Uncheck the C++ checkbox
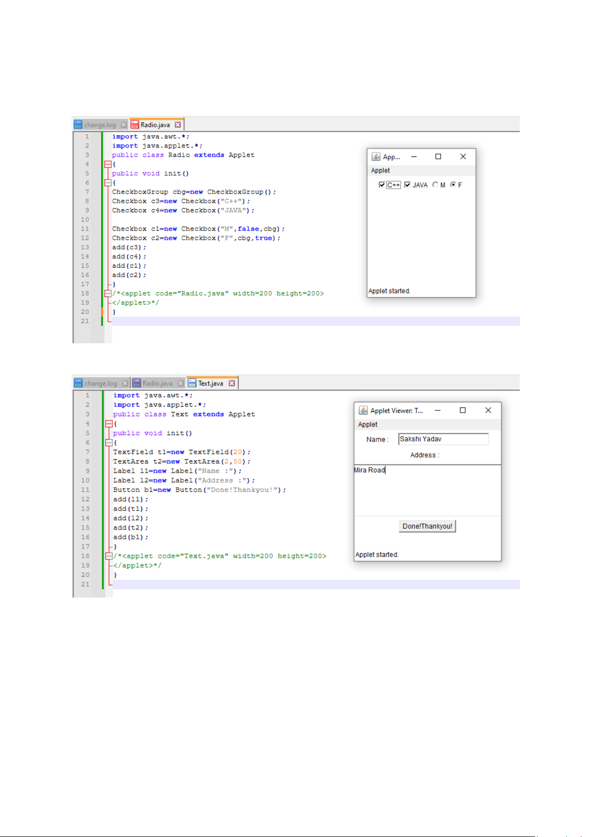 (381, 185)
